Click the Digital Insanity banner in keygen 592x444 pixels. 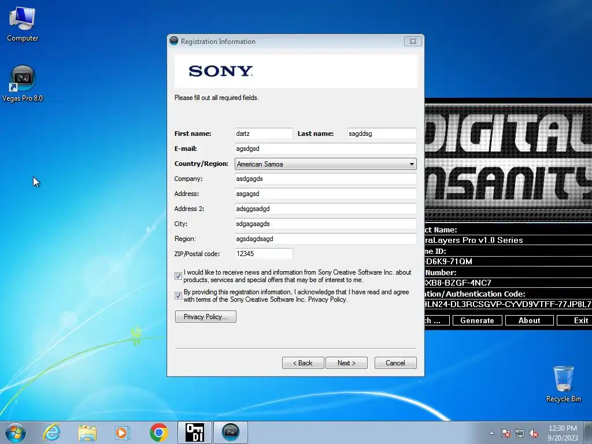coord(508,162)
